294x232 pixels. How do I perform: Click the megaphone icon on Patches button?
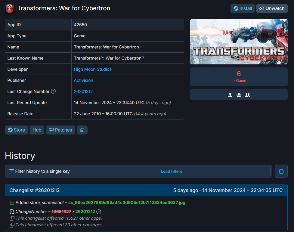point(51,130)
